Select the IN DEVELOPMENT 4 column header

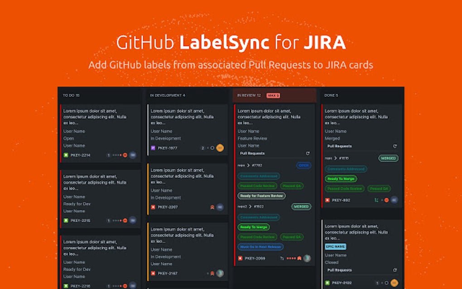pos(167,96)
